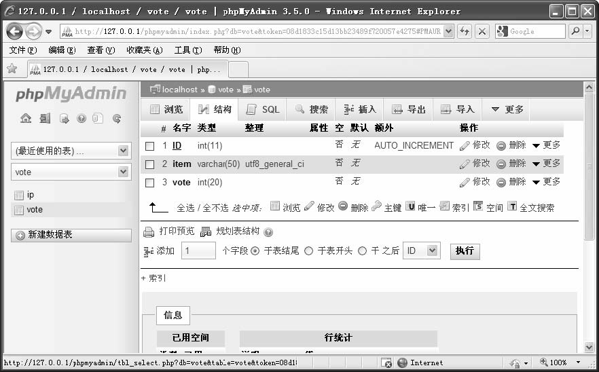Open the vote database dropdown in sidebar
599x372 pixels.
click(71, 172)
